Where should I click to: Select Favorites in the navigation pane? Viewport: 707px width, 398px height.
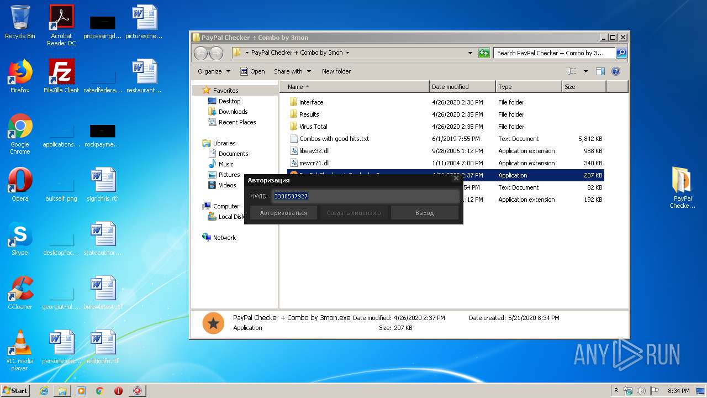click(x=225, y=91)
